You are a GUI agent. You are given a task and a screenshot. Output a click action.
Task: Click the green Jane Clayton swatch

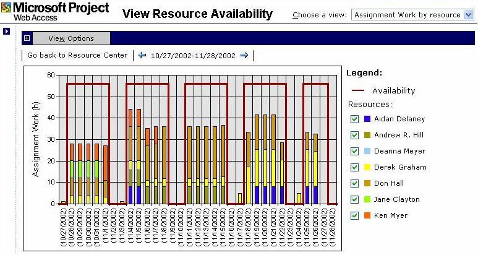(367, 199)
